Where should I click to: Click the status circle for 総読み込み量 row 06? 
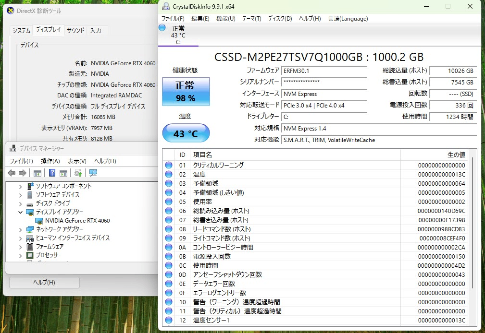point(169,211)
